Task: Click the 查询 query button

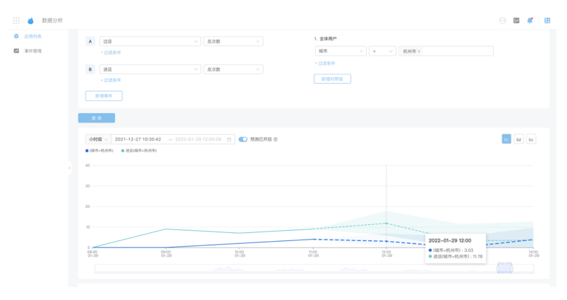Action: (96, 118)
